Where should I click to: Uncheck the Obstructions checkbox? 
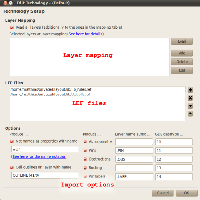(x=85, y=159)
